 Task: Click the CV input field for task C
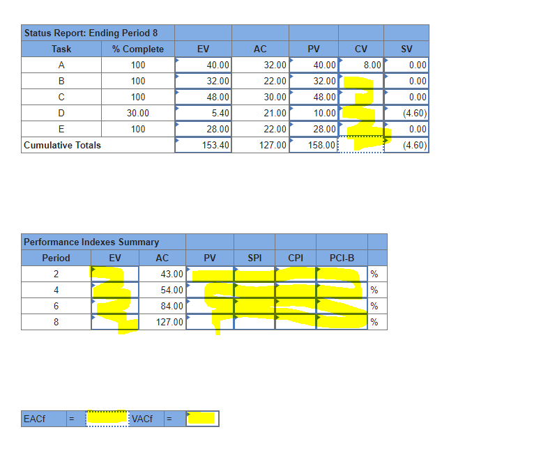point(361,97)
